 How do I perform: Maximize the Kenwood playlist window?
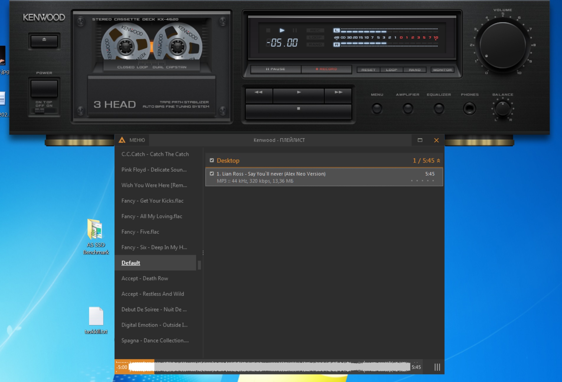[x=420, y=140]
